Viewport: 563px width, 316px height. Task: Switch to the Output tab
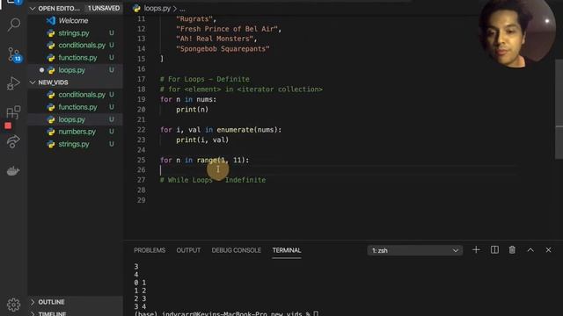pyautogui.click(x=188, y=250)
